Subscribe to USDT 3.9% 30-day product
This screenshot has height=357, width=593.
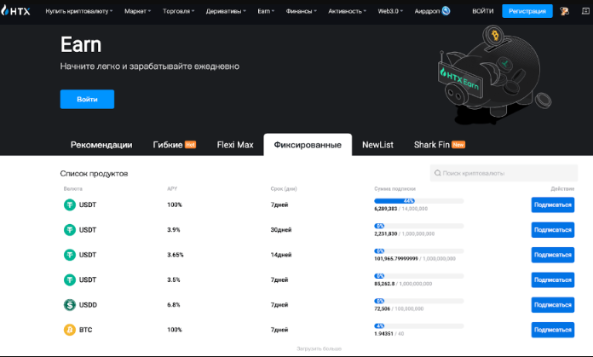point(553,229)
